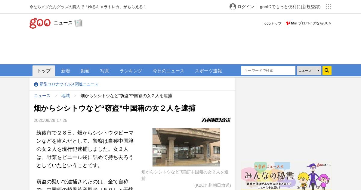
Task: Open the スポーツ速報 tab
Action: (208, 71)
